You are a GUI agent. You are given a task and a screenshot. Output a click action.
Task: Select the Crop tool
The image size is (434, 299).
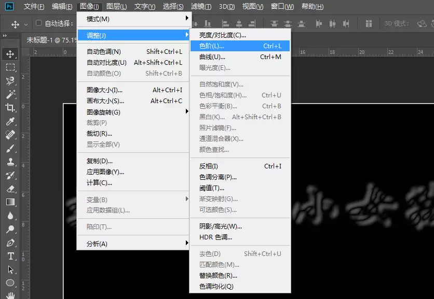pyautogui.click(x=10, y=107)
